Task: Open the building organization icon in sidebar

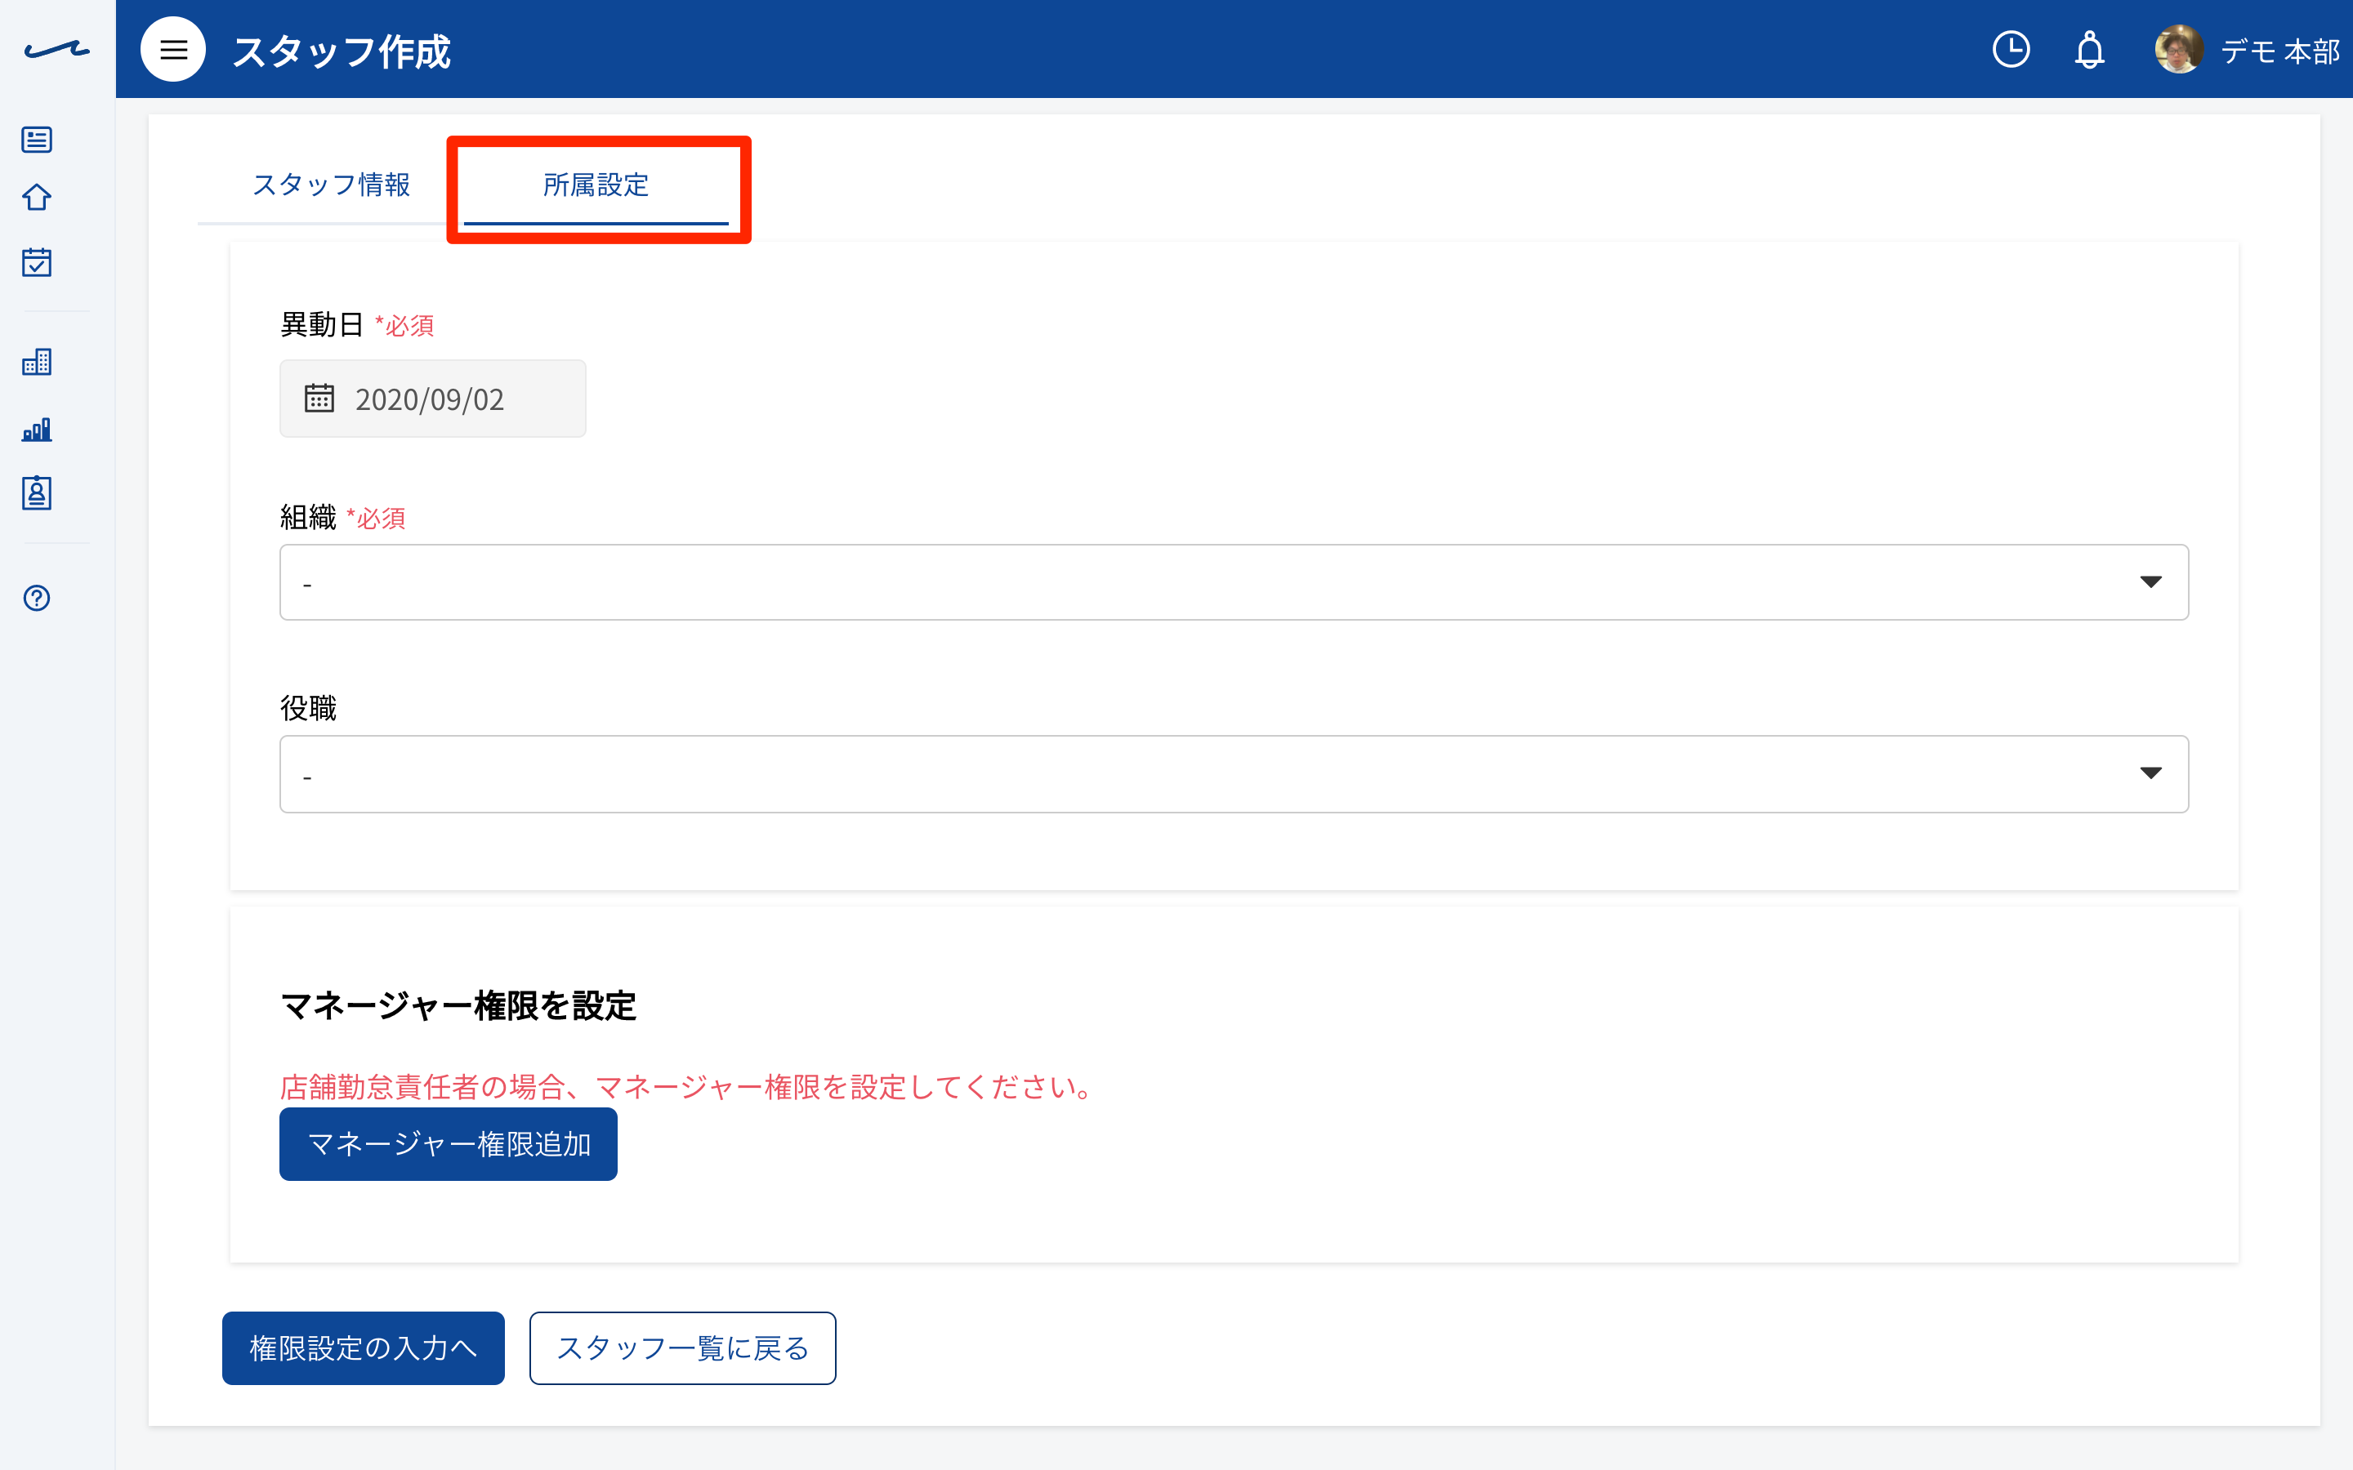Action: [x=37, y=363]
